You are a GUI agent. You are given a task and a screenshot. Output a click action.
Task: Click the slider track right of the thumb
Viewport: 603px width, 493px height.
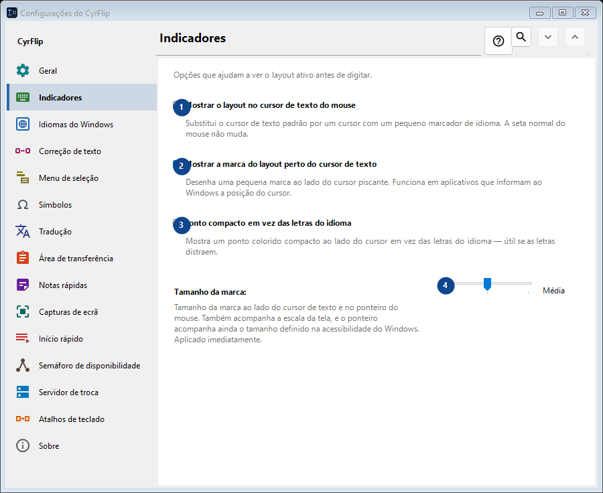coord(511,283)
